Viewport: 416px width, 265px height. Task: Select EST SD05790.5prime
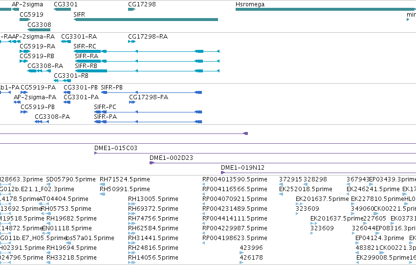(x=71, y=179)
